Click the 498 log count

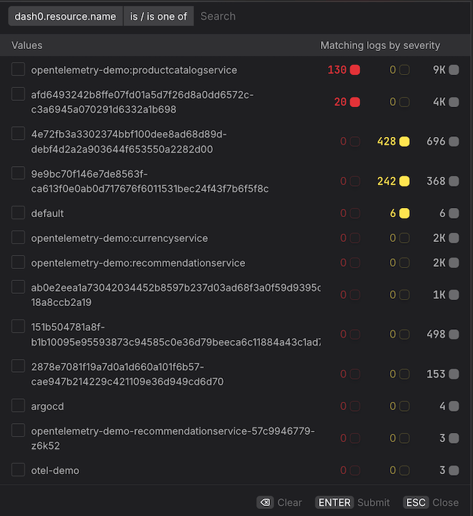coord(436,334)
